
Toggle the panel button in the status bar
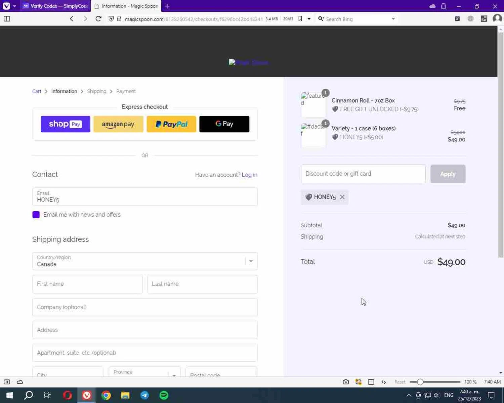click(x=7, y=382)
